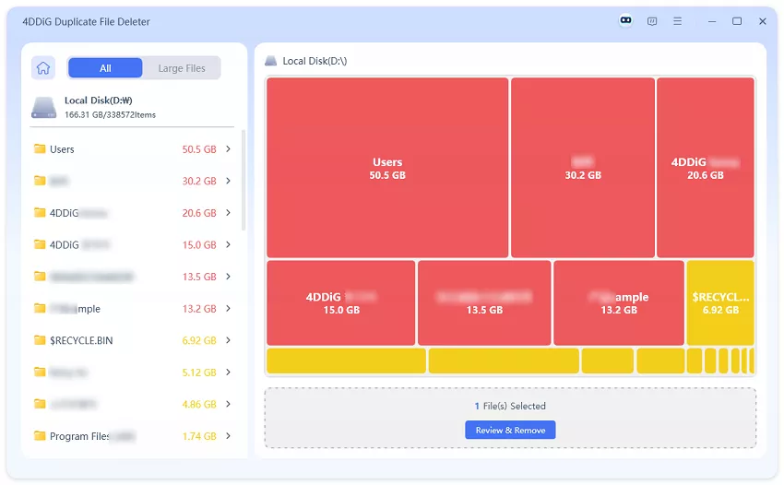Click the $RECYCLE.BIN folder name text
Viewport: 784px width, 485px height.
coord(81,340)
